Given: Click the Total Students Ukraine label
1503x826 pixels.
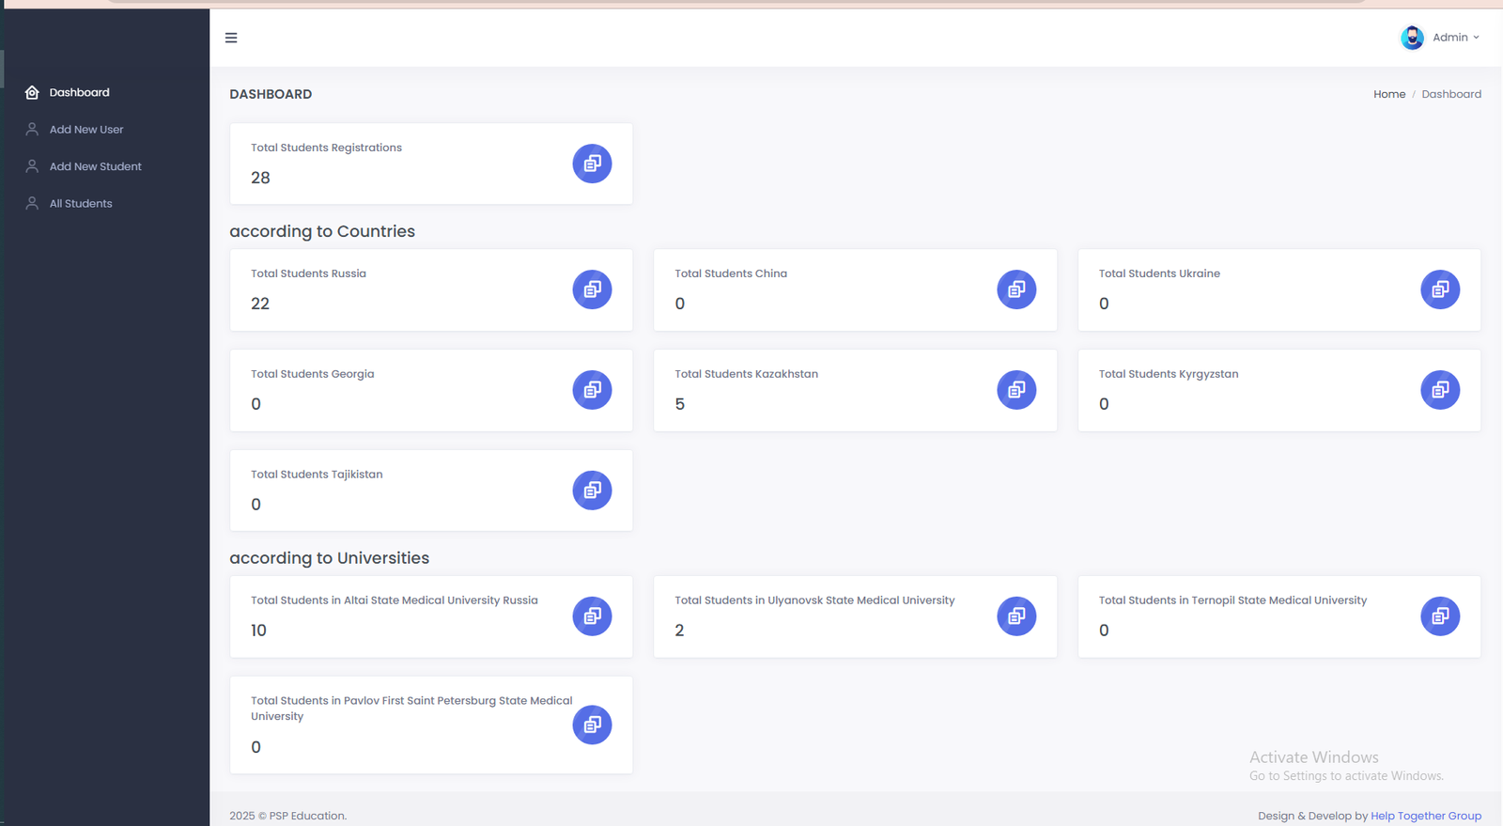Looking at the screenshot, I should pyautogui.click(x=1159, y=273).
